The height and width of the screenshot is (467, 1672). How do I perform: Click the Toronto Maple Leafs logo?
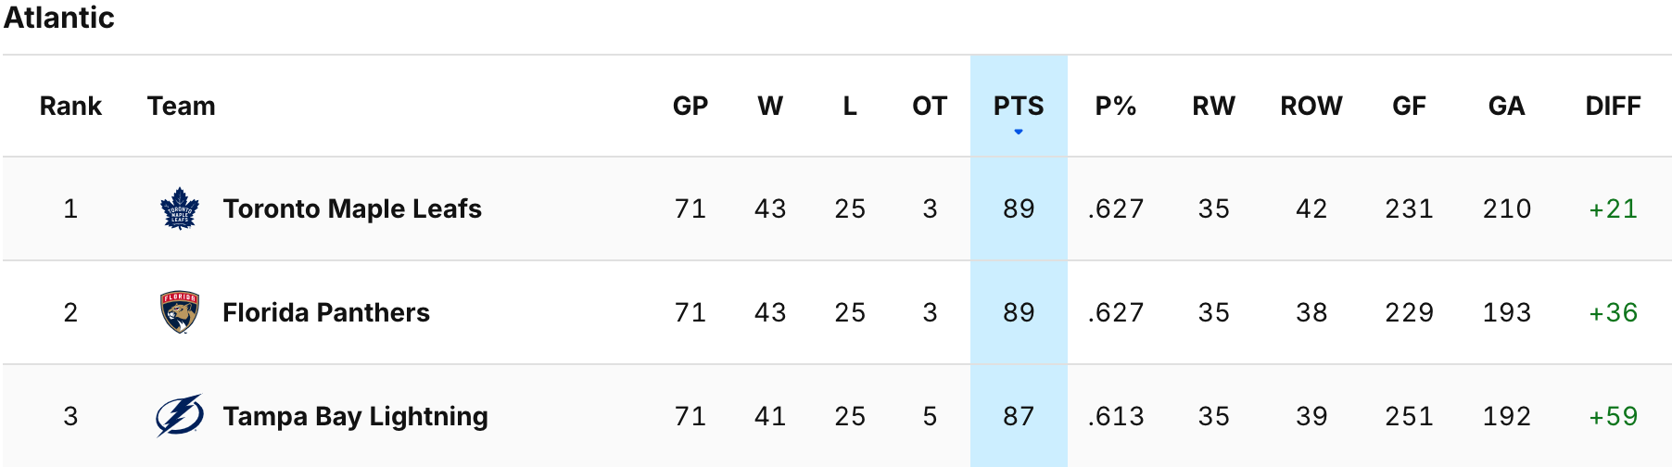180,208
